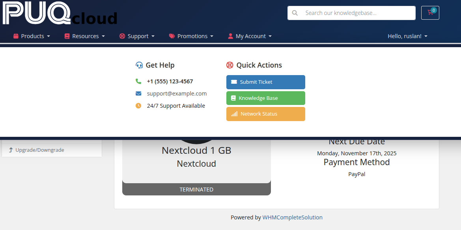Follow the WHMCompleteSolution link

[292, 217]
